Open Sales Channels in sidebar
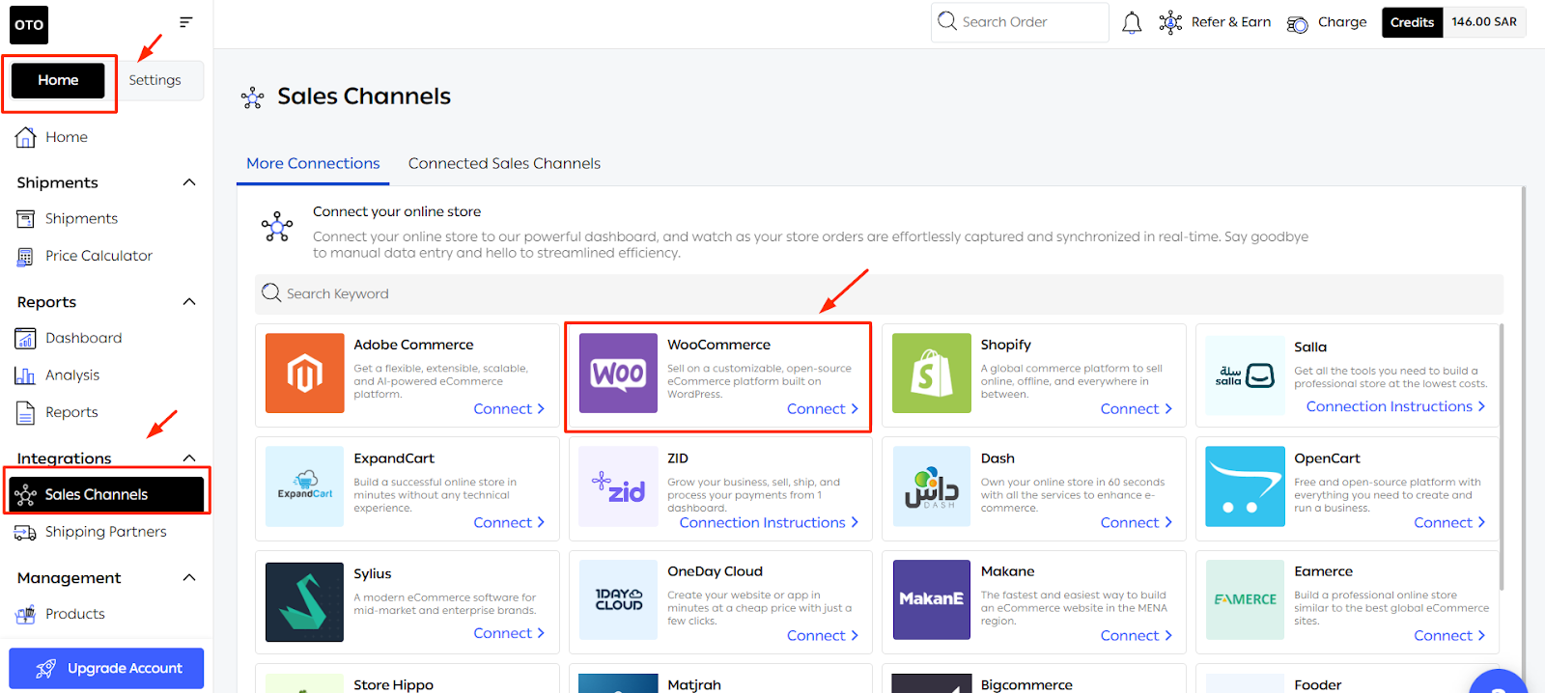This screenshot has width=1545, height=693. (x=106, y=494)
